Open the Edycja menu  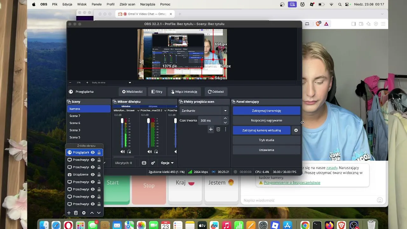(67, 4)
